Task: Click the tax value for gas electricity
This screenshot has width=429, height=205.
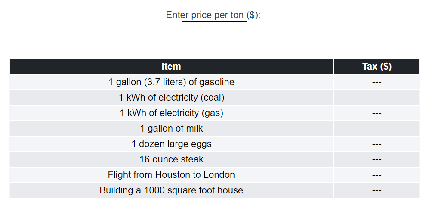Action: (x=377, y=113)
